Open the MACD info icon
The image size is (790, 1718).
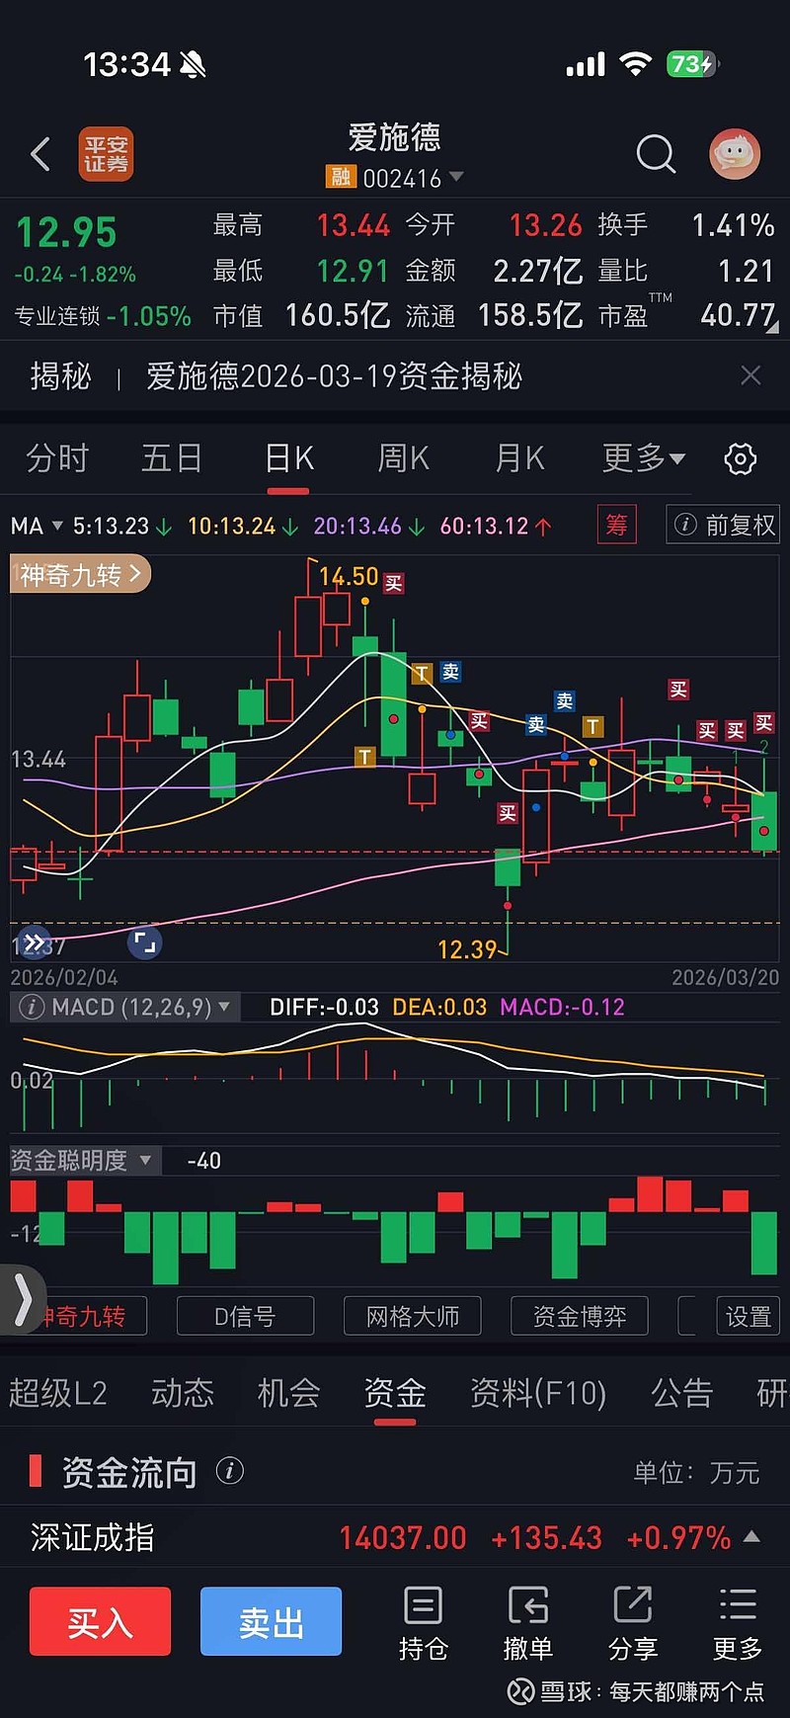tap(32, 1007)
